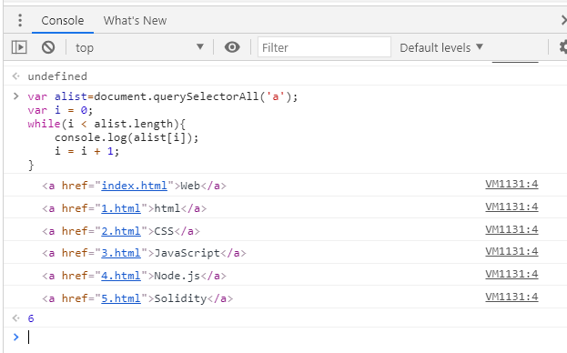The height and width of the screenshot is (353, 567).
Task: Follow the 4.html link in output
Action: (121, 276)
